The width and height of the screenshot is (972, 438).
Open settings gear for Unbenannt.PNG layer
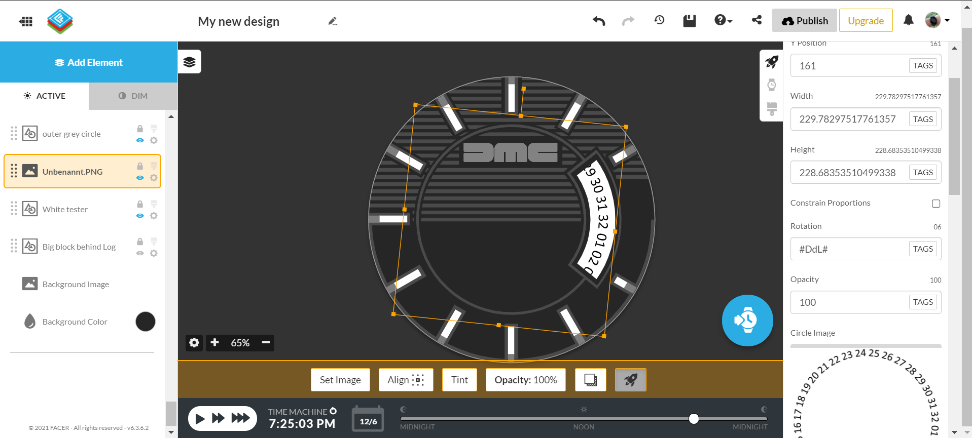154,178
